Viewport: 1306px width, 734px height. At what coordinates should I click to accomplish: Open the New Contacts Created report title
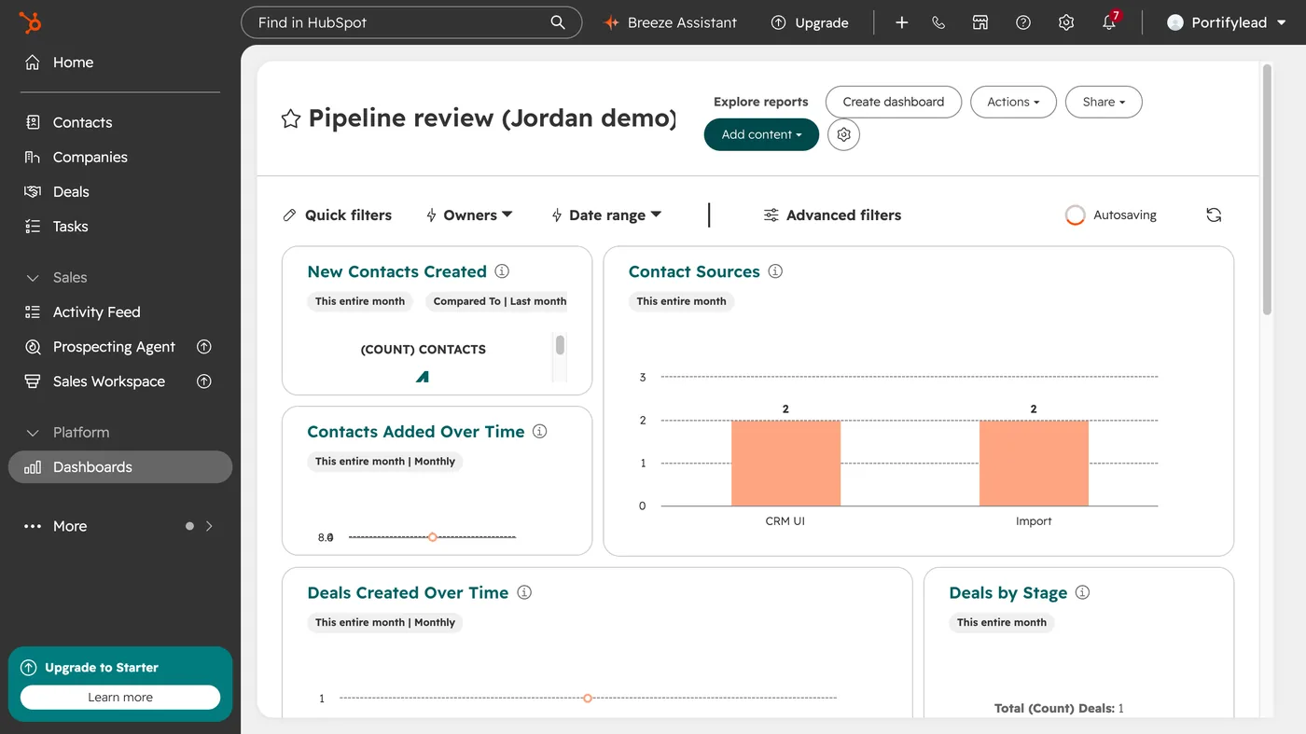[x=396, y=271]
